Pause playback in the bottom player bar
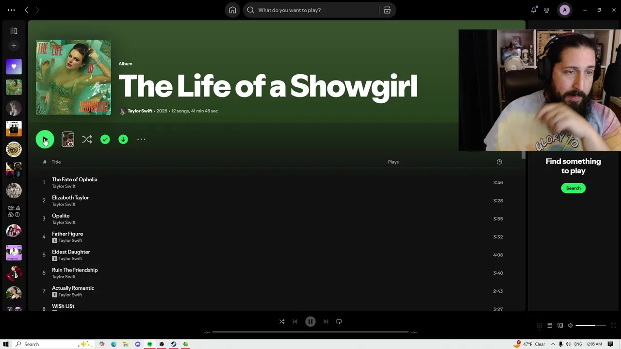This screenshot has width=621, height=349. tap(310, 321)
